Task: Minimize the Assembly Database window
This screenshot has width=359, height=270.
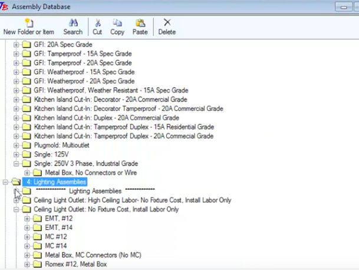Action: coord(344,6)
